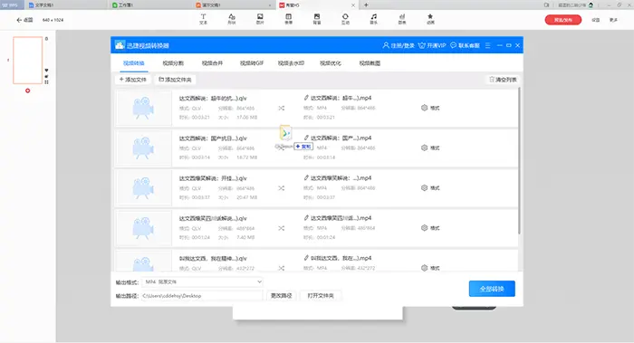Image resolution: width=634 pixels, height=343 pixels.
Task: Click the edit pencil icon for the fourth output file name
Action: 306,218
